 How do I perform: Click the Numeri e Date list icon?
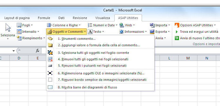tap(90, 25)
